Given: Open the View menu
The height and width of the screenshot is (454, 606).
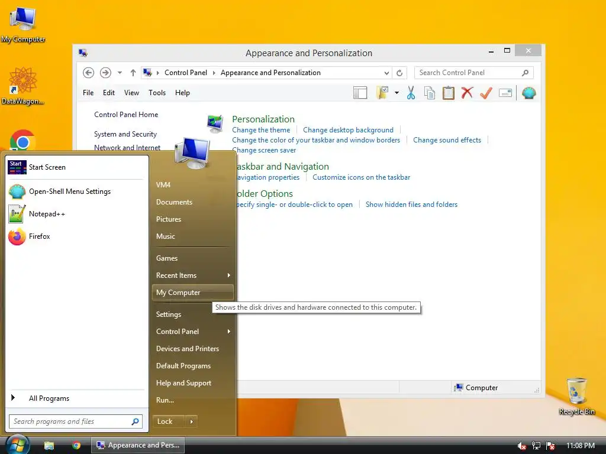Looking at the screenshot, I should coord(131,93).
